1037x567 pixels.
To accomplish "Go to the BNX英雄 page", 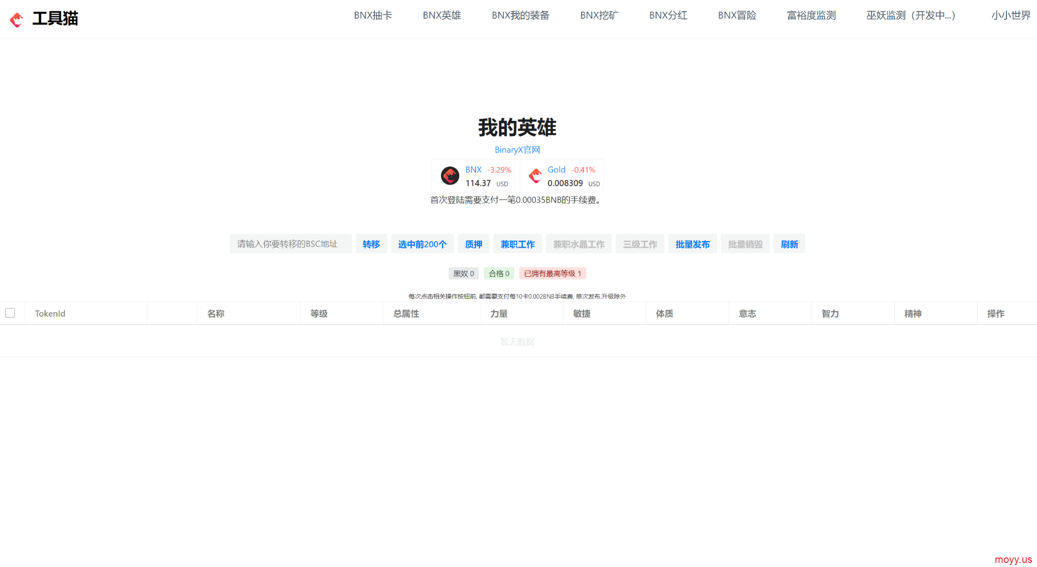I will click(442, 15).
